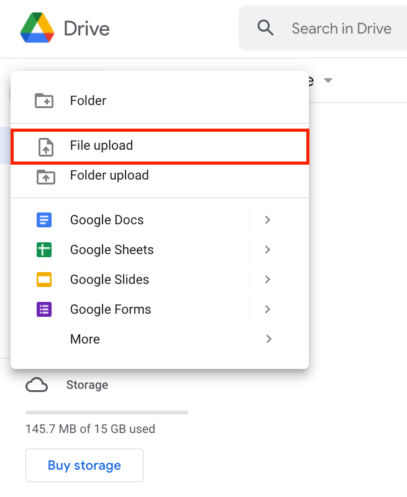Expand the Google Forms submenu arrow

pyautogui.click(x=268, y=309)
